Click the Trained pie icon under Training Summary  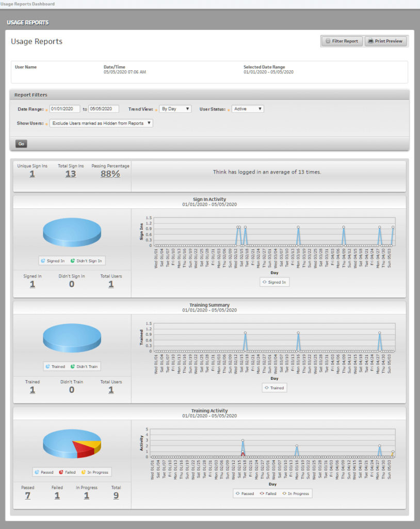tap(48, 367)
